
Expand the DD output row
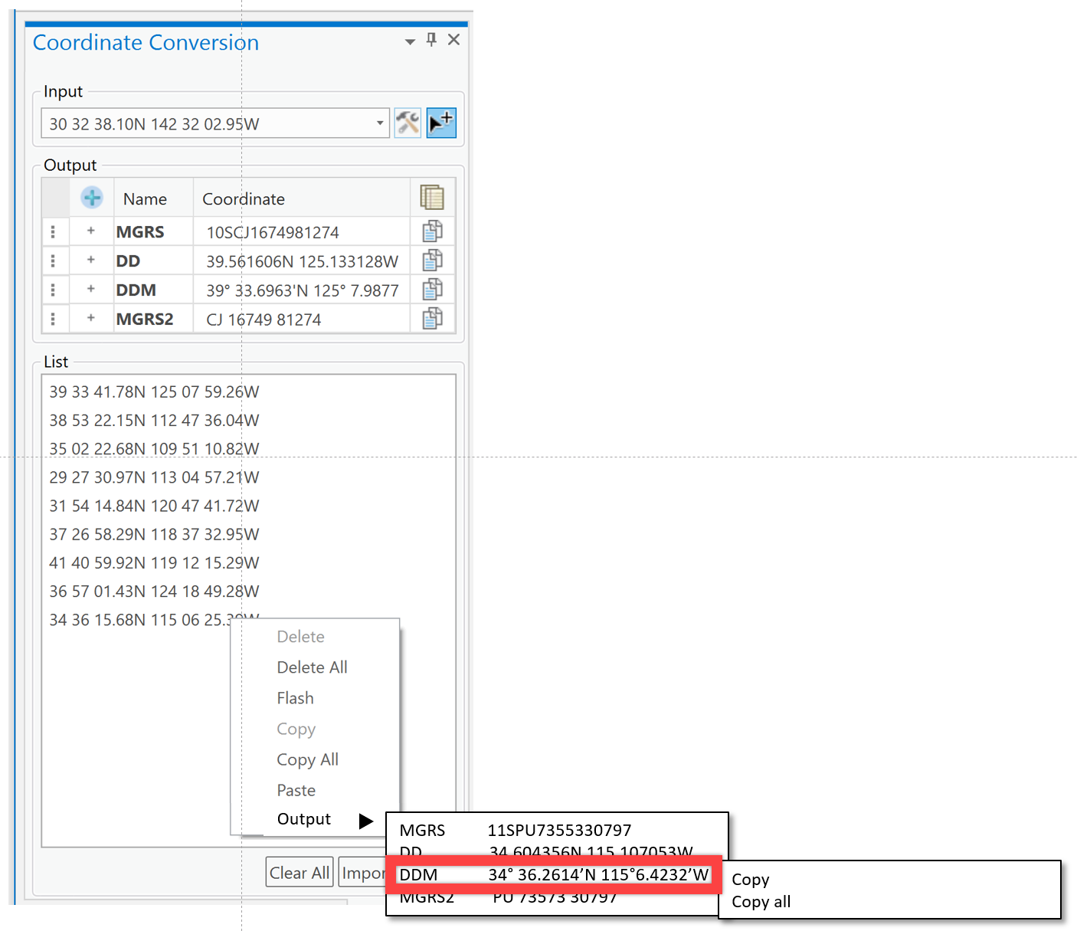click(x=91, y=260)
